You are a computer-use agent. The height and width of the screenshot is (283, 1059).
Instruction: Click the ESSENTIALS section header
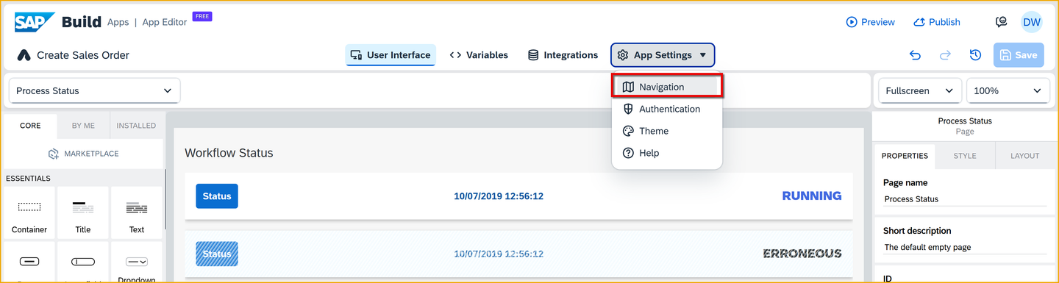[28, 178]
